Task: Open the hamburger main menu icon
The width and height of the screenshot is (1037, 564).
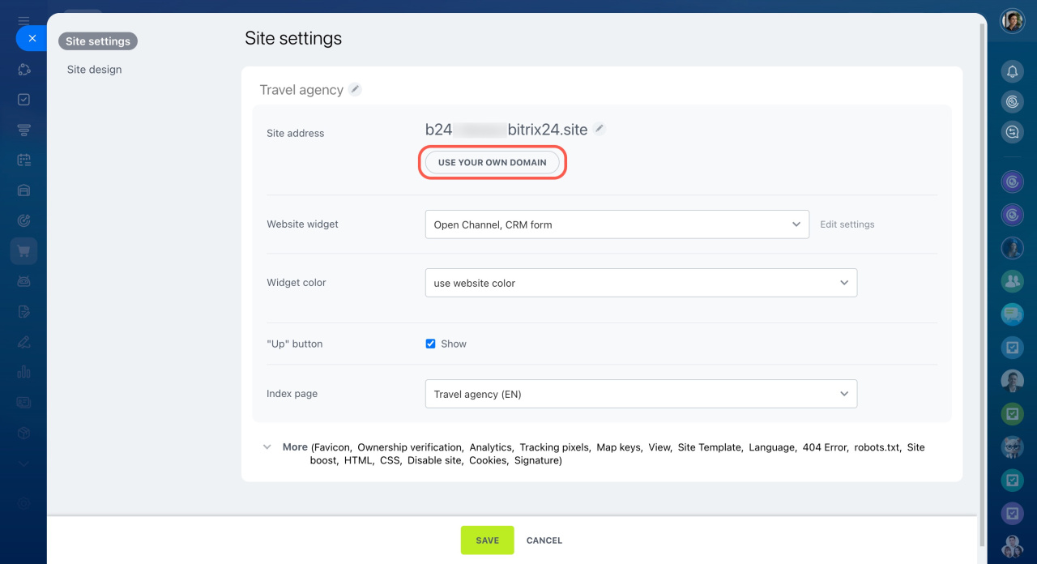Action: (x=23, y=20)
